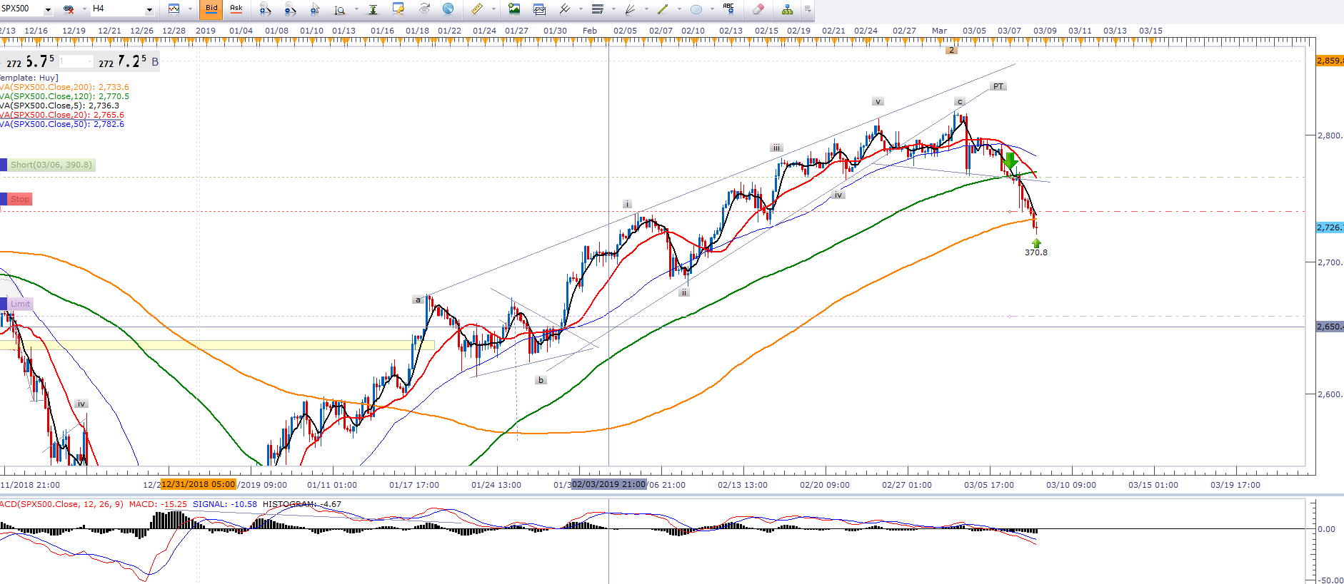Select the red 20-period moving average label
The height and width of the screenshot is (584, 1344).
point(62,115)
